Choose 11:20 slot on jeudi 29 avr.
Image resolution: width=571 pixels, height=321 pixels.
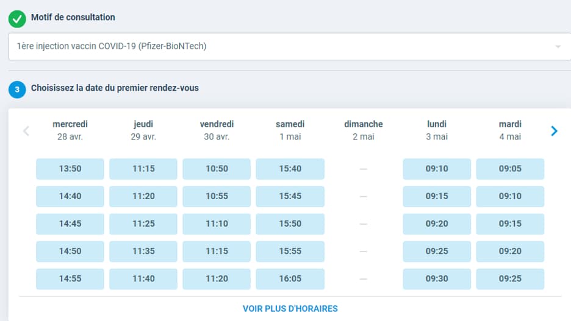point(143,196)
